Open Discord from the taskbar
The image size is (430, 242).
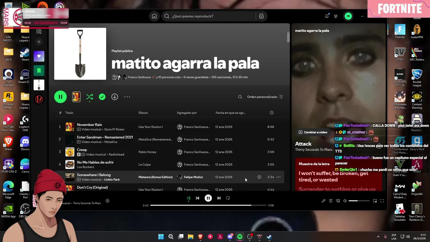(230, 237)
